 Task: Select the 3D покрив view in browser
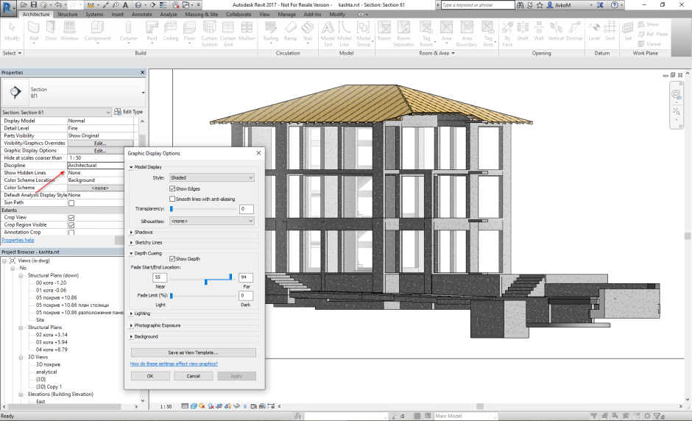[48, 364]
